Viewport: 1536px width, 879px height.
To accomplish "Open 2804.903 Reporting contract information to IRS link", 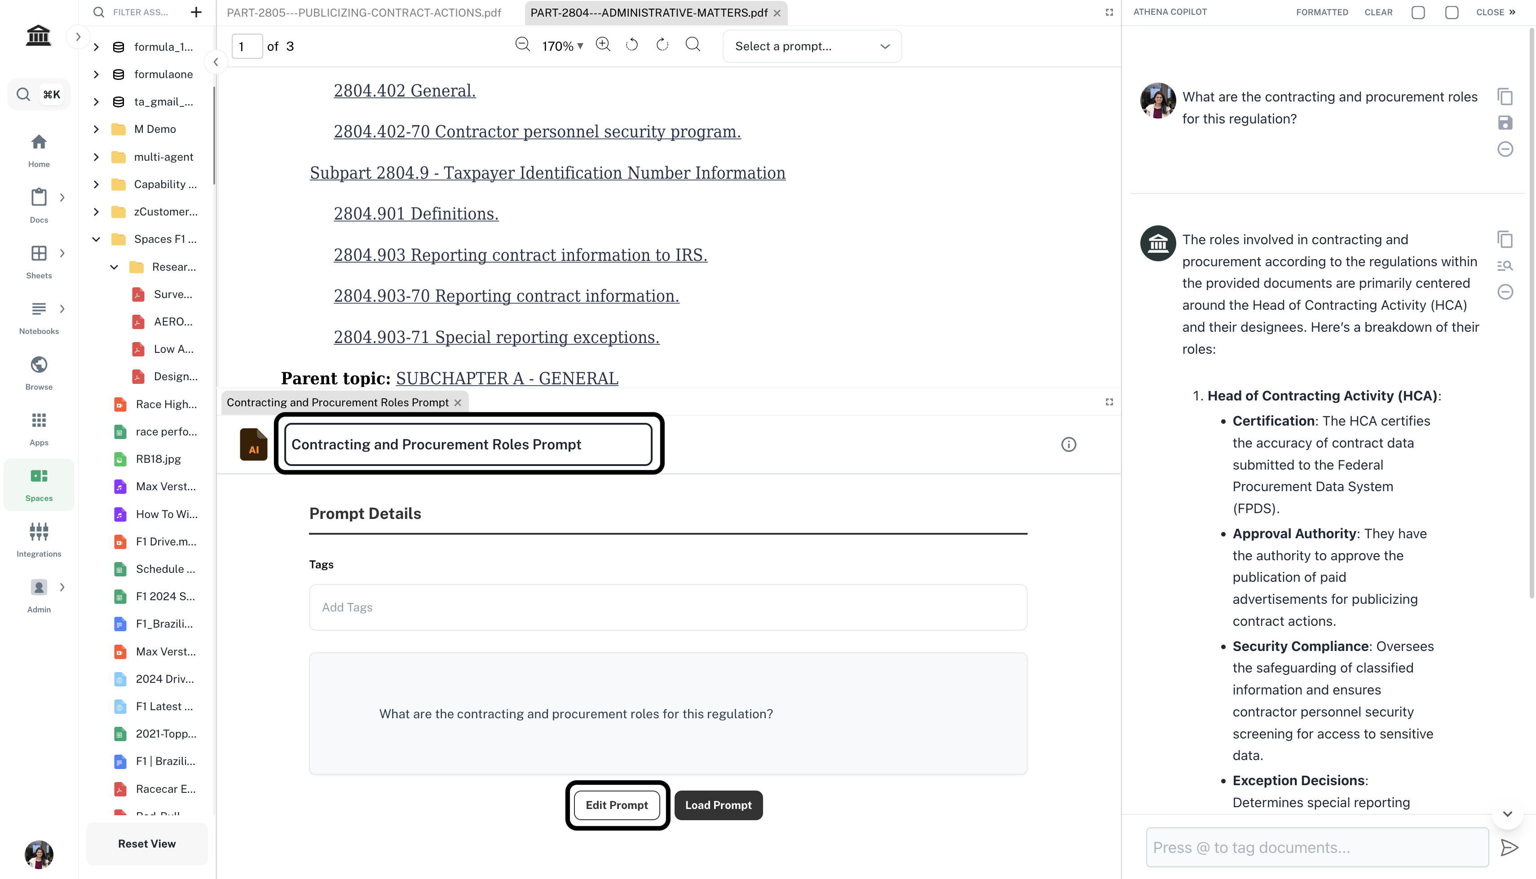I will coord(520,255).
